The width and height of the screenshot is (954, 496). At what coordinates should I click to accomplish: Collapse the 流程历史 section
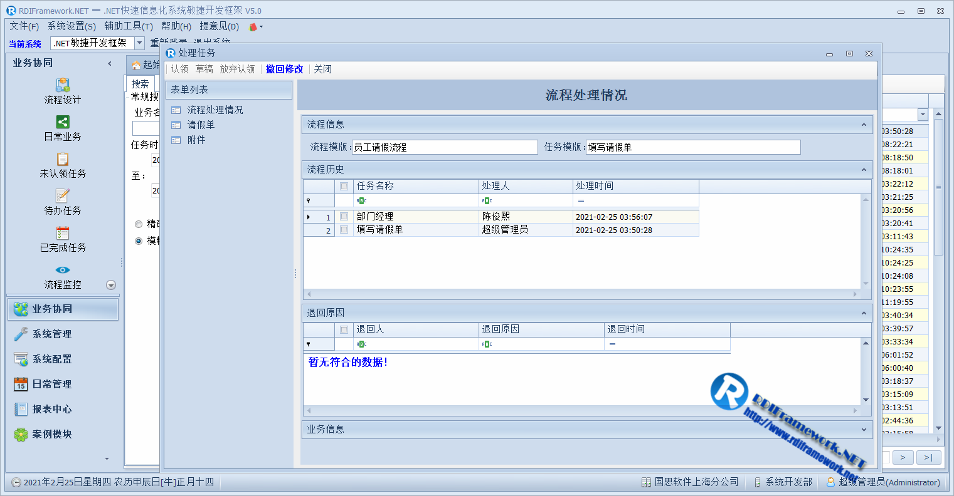864,170
